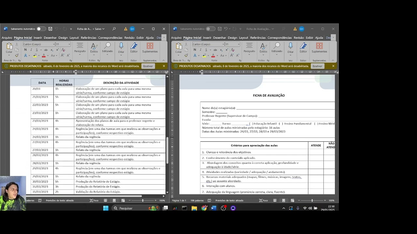Apply strikethrough (ab) in left window ribbon

[46, 50]
